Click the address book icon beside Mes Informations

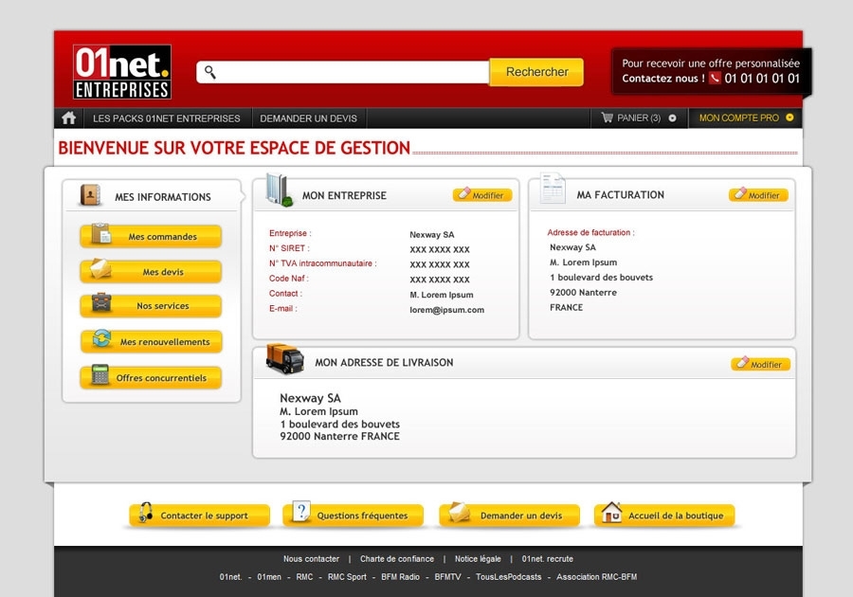point(90,195)
